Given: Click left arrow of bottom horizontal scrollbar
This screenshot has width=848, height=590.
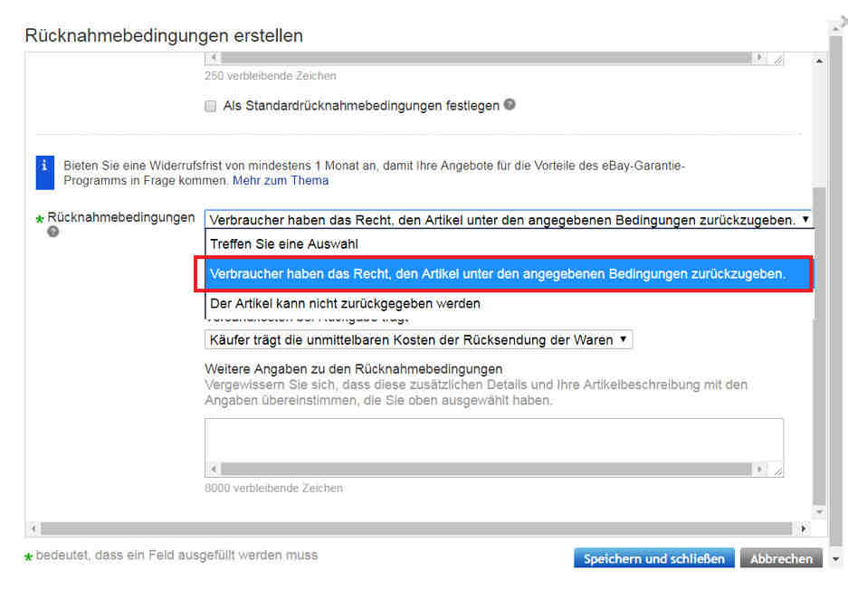Looking at the screenshot, I should click(x=34, y=528).
